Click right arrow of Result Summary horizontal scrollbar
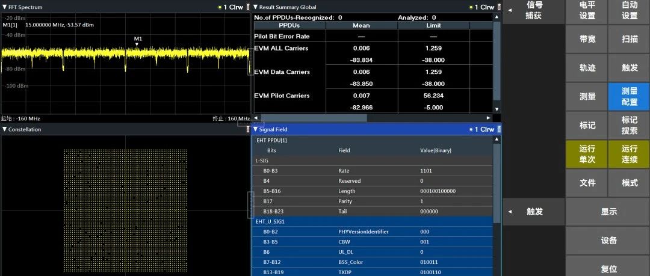 click(489, 118)
